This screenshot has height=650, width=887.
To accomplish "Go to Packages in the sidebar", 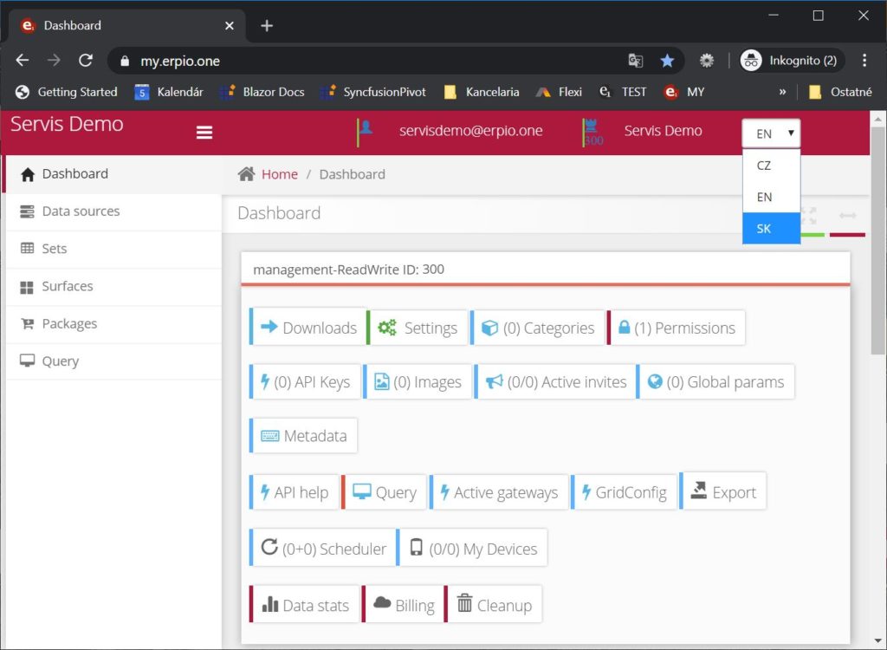I will click(69, 324).
